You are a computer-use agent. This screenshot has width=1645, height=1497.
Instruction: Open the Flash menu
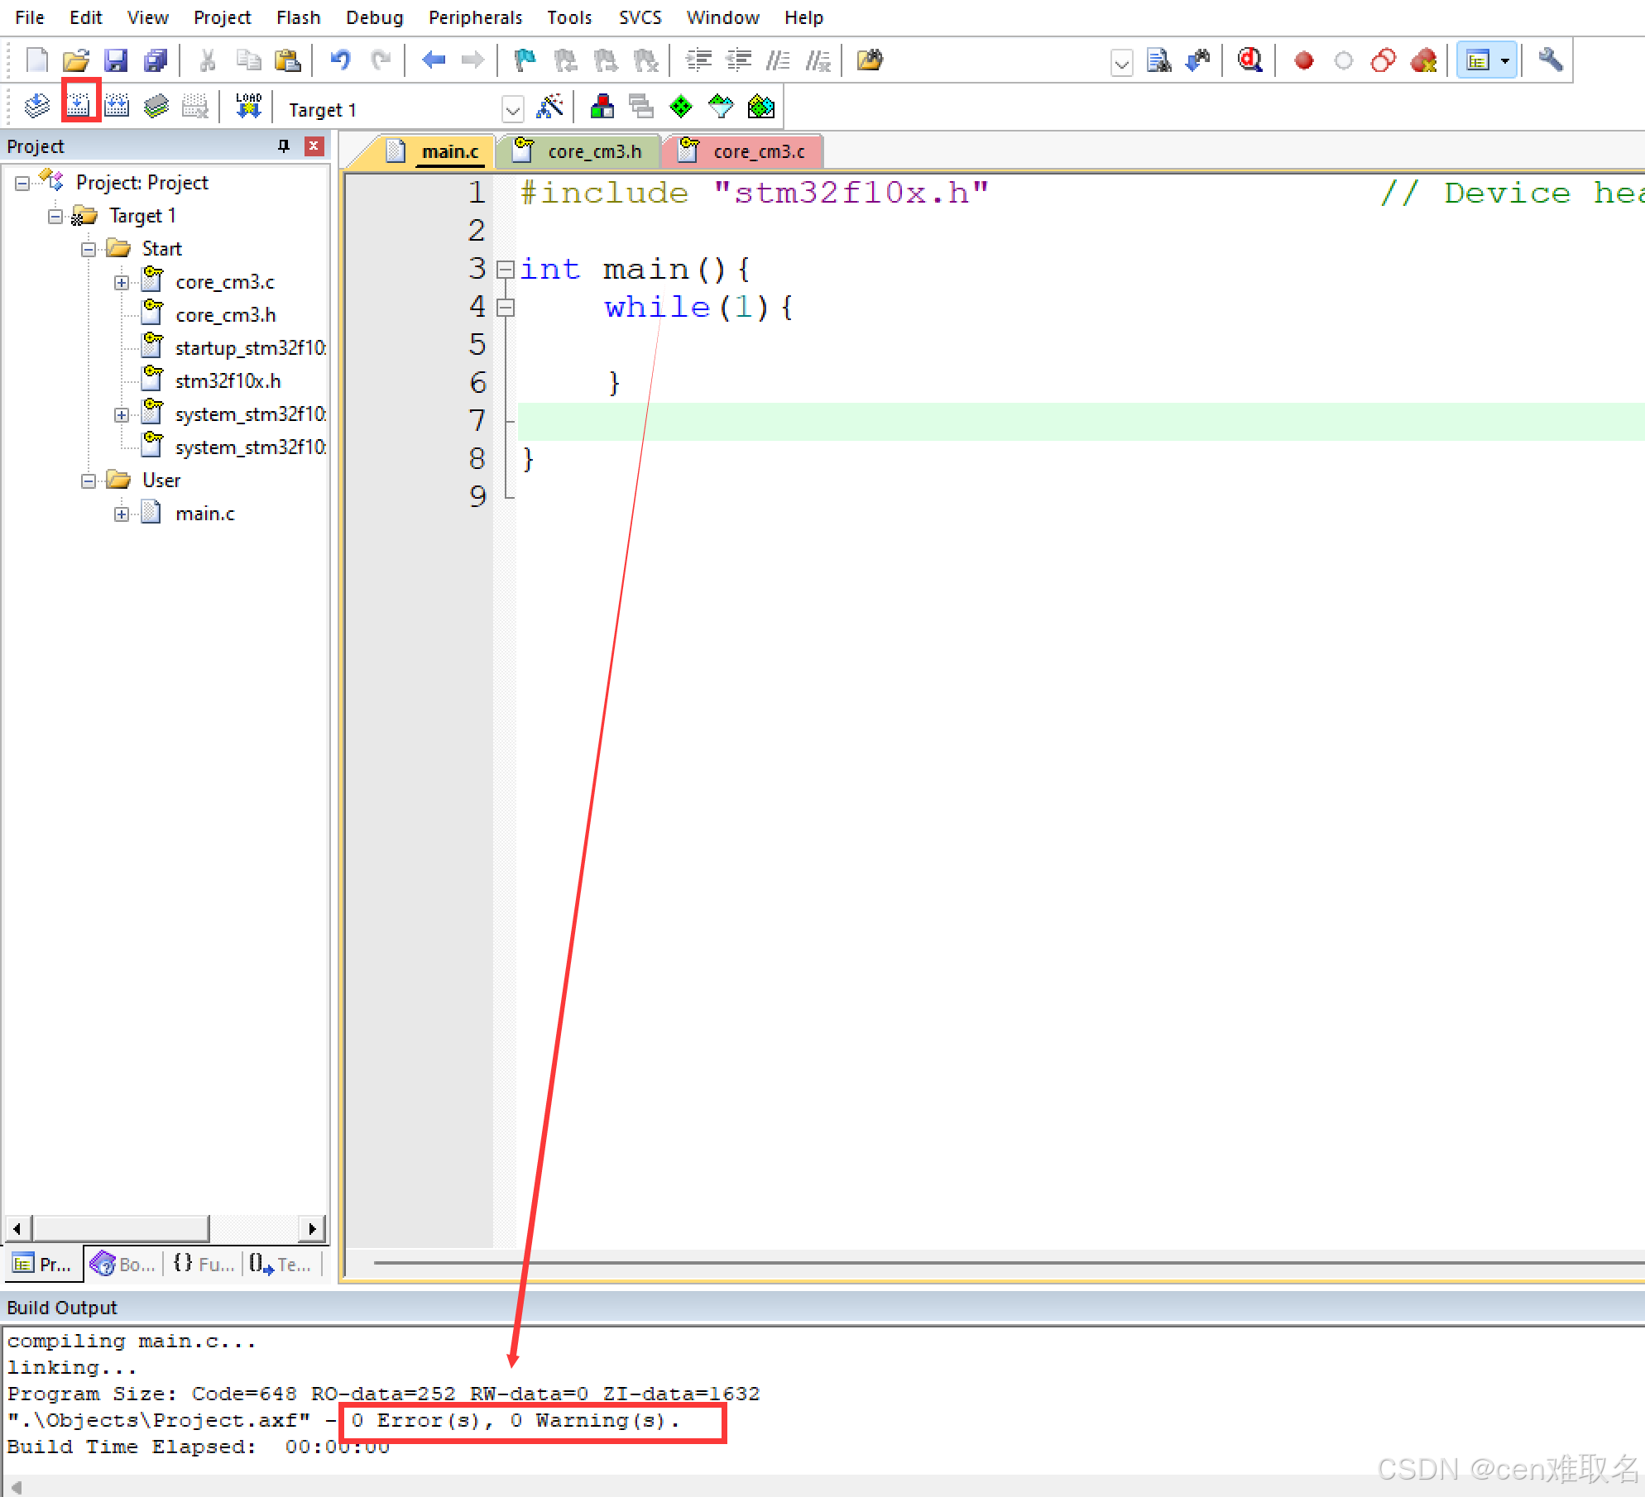pos(298,17)
